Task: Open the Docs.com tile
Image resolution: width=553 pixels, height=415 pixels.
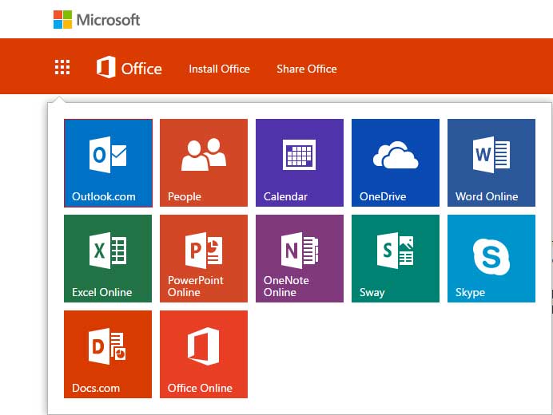Action: [108, 354]
